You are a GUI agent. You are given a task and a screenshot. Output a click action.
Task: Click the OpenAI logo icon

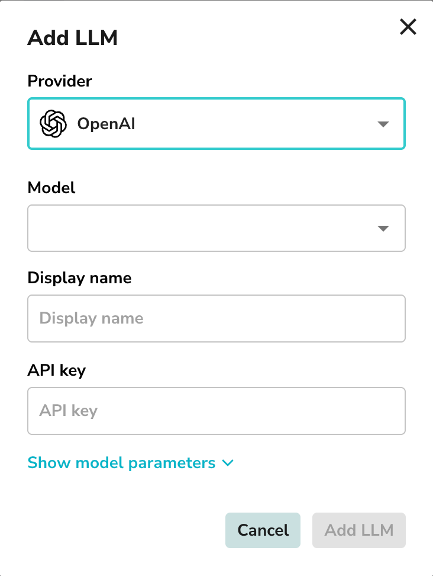click(x=54, y=123)
